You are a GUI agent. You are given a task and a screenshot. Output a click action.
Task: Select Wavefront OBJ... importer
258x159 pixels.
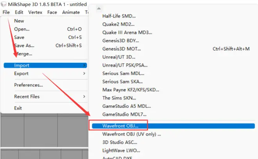coord(173,126)
